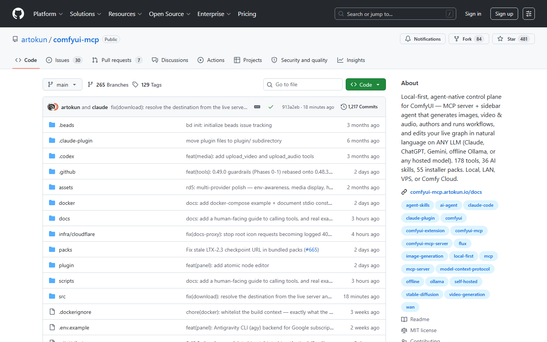Viewport: 547px width, 342px height.
Task: Open pull request #665 link
Action: tap(311, 250)
